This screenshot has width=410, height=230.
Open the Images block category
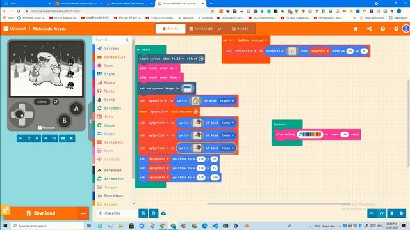click(111, 187)
